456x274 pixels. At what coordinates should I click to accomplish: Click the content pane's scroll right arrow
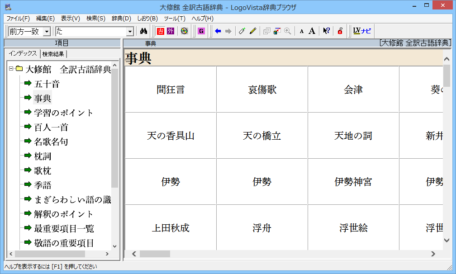(x=433, y=254)
